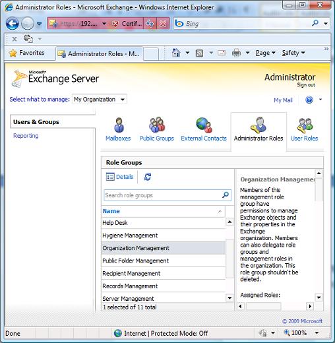The image size is (335, 343).
Task: Click the browser Back arrow button
Action: (12, 24)
